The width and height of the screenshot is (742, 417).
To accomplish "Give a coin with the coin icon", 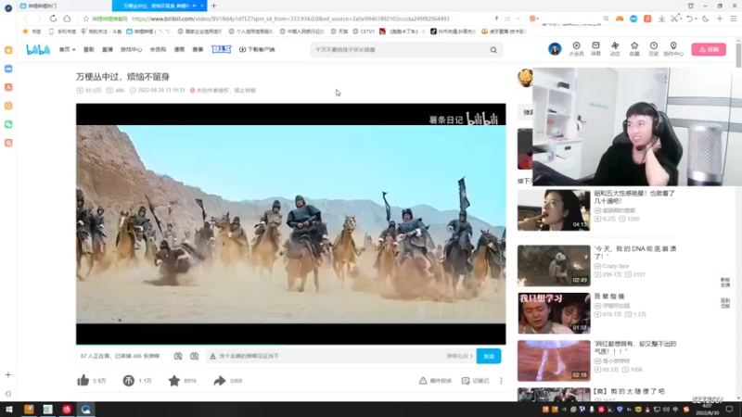I will click(x=128, y=381).
